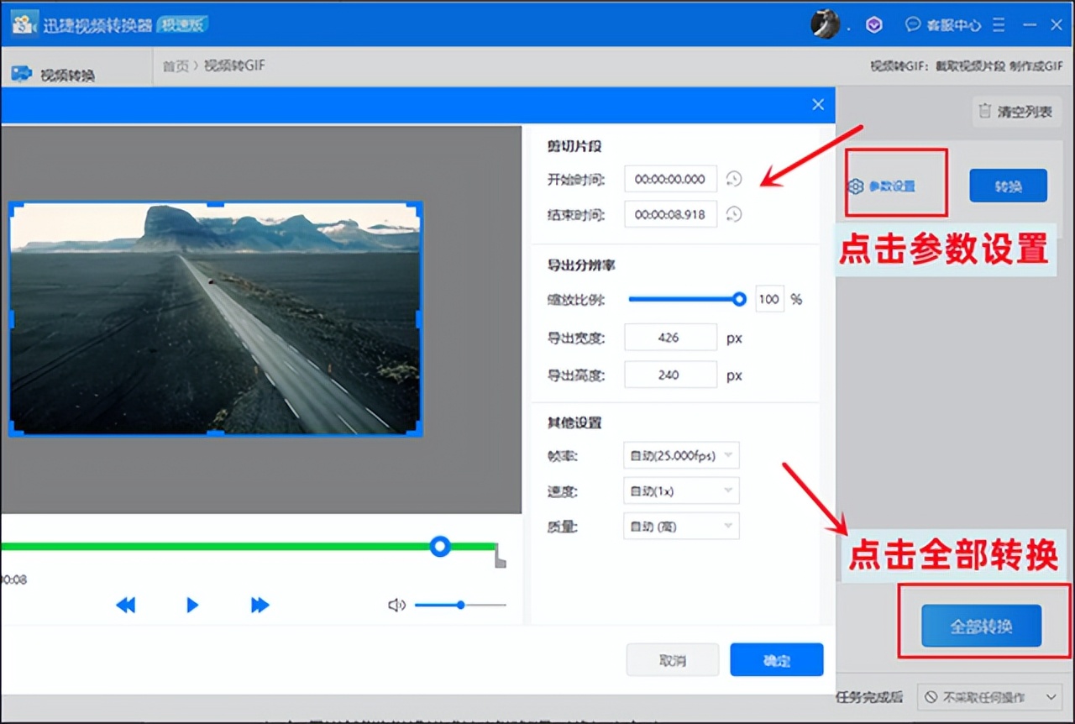Play the video preview

click(192, 605)
